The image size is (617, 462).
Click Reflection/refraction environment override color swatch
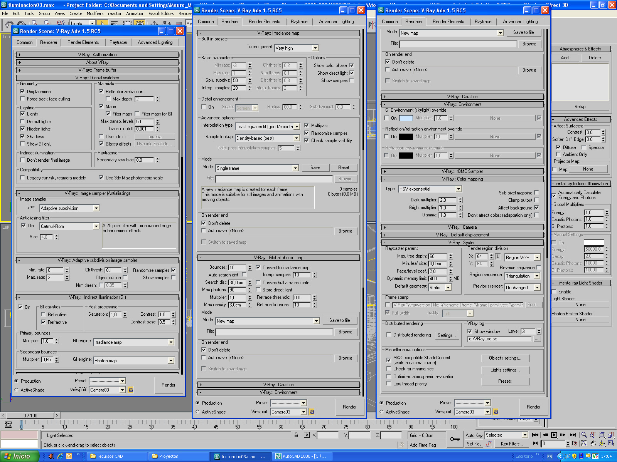[x=406, y=137]
